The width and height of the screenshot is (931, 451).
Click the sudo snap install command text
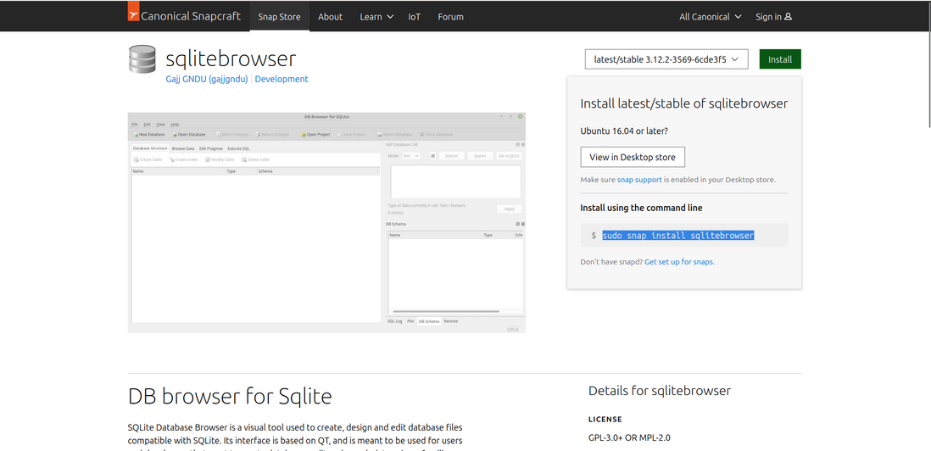pos(677,236)
